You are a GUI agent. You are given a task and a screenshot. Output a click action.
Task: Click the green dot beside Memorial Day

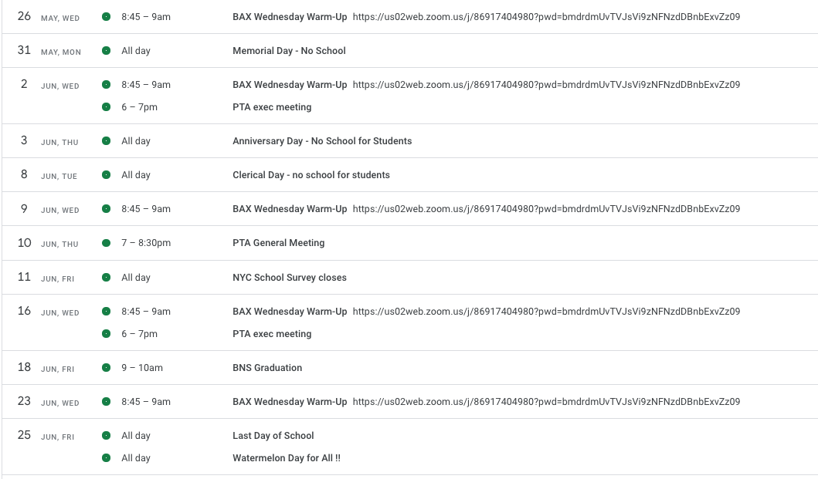tap(106, 51)
